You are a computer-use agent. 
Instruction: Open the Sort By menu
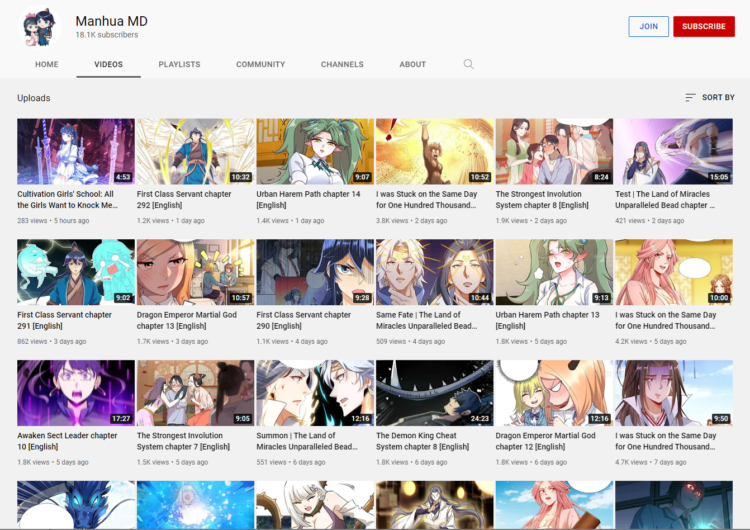[710, 97]
